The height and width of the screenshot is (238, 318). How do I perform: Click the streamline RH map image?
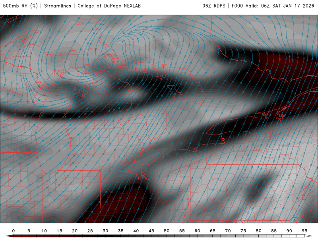159,119
